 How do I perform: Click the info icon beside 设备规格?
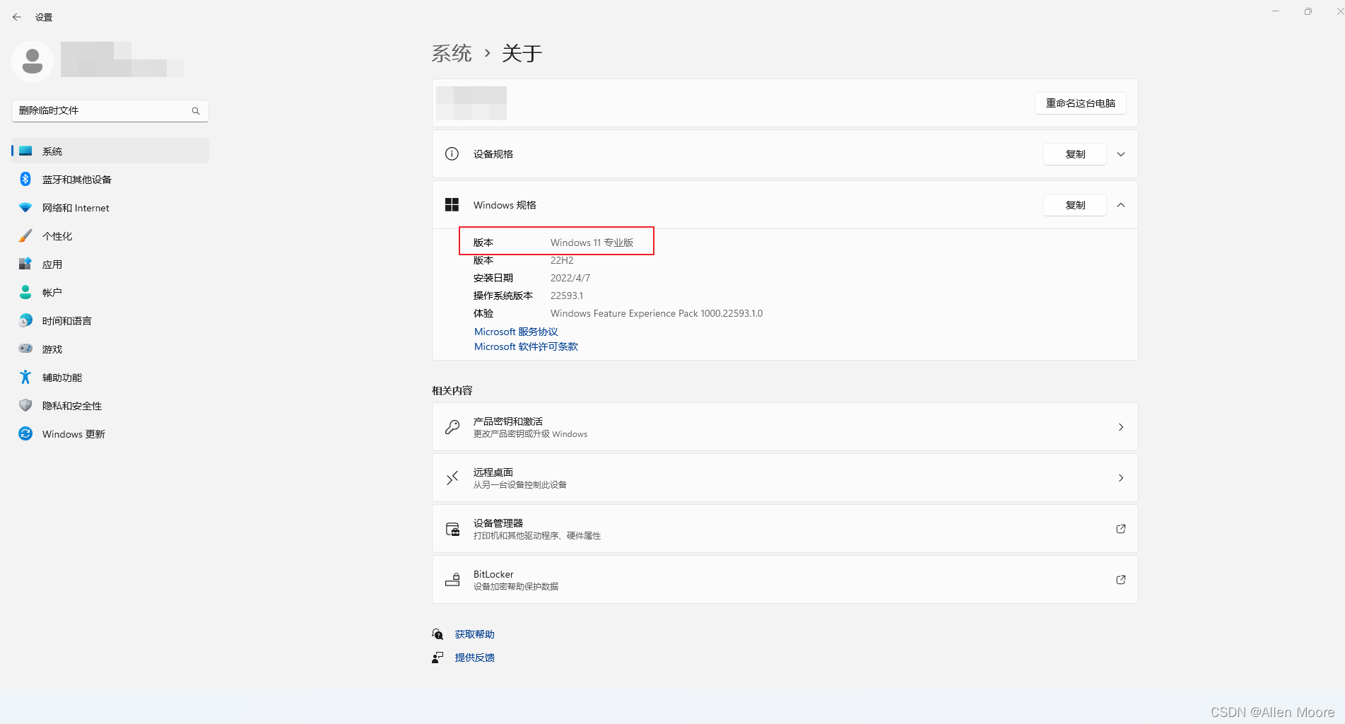(452, 153)
